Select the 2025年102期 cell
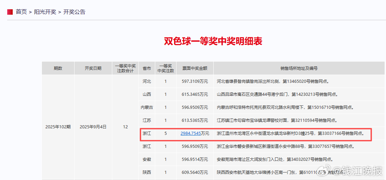Screen dimensions: 386x180 (x=58, y=127)
